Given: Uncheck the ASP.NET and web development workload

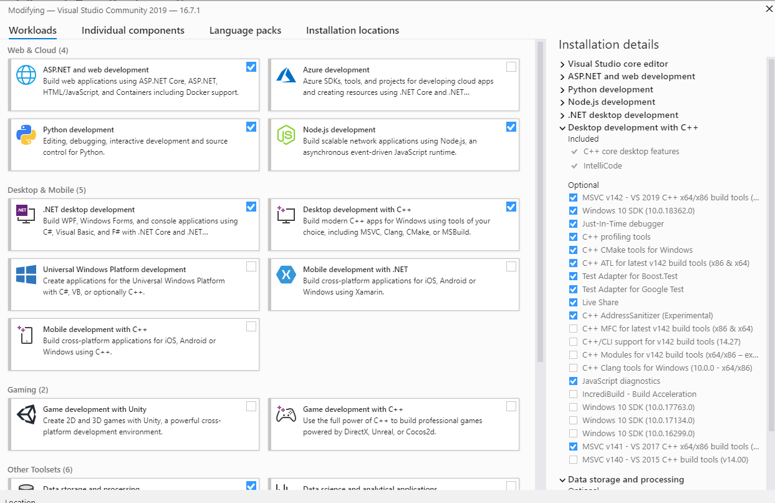Looking at the screenshot, I should click(x=251, y=67).
